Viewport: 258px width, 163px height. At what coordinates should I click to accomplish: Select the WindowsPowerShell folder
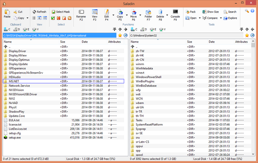click(x=190, y=77)
